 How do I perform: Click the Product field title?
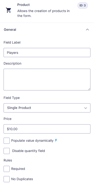23,5
